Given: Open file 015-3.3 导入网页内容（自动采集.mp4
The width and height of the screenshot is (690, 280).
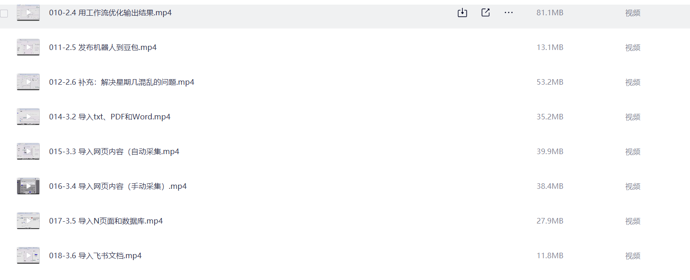Looking at the screenshot, I should (114, 151).
